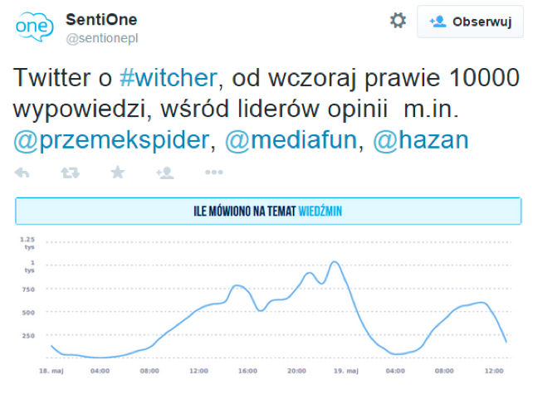Click the 18. maj label on the chart axis
Viewport: 533px width, 399px height.
click(51, 370)
